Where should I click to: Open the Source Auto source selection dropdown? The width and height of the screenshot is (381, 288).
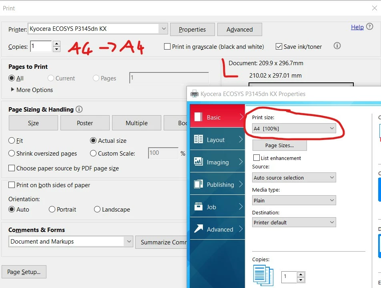[x=294, y=178]
